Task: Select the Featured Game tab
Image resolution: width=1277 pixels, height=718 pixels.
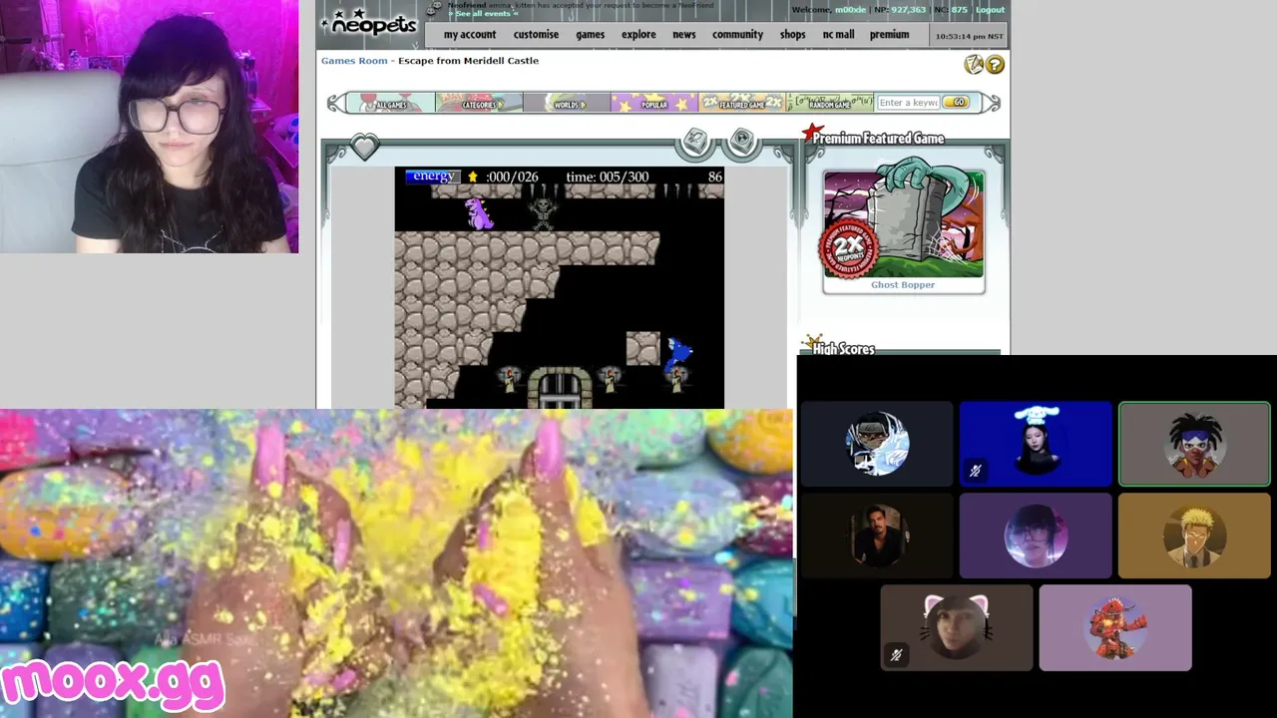Action: click(x=742, y=103)
